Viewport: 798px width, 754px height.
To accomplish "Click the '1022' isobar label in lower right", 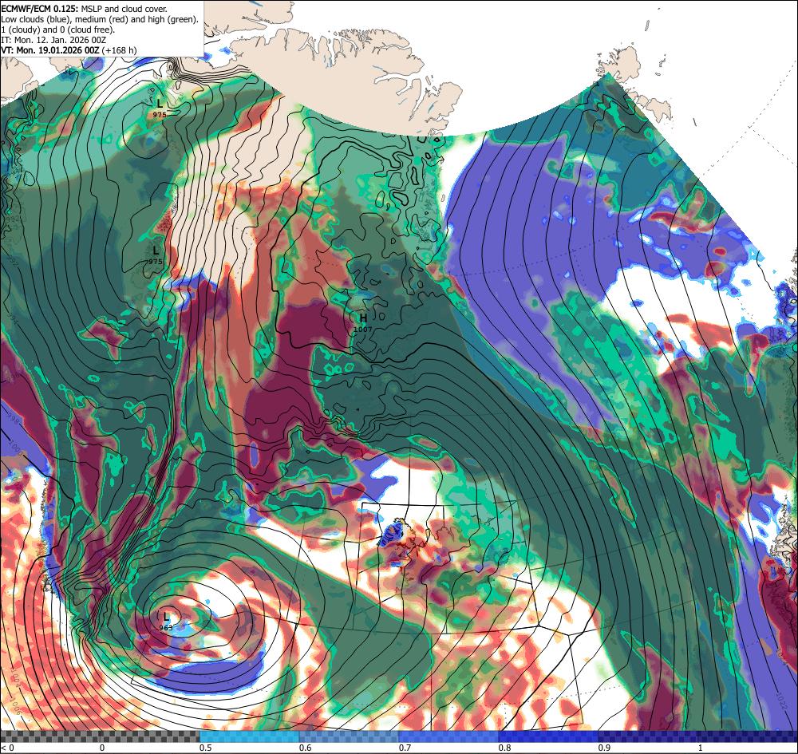I will coord(784,701).
